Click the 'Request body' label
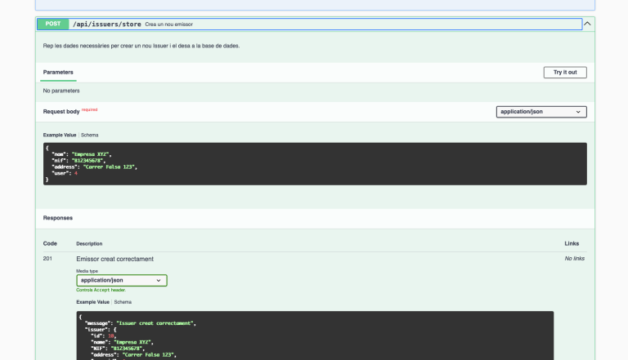This screenshot has height=360, width=628. coord(61,112)
